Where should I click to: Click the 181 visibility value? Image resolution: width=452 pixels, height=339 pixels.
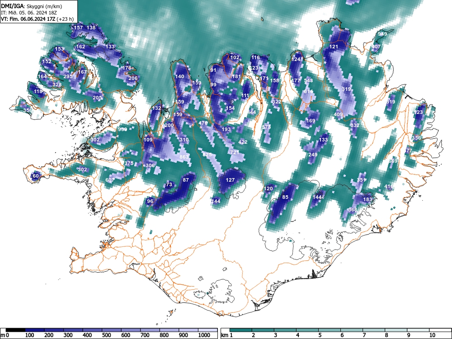(x=236, y=76)
